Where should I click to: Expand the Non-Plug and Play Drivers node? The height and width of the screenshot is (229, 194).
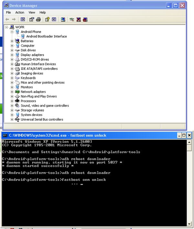click(x=12, y=96)
